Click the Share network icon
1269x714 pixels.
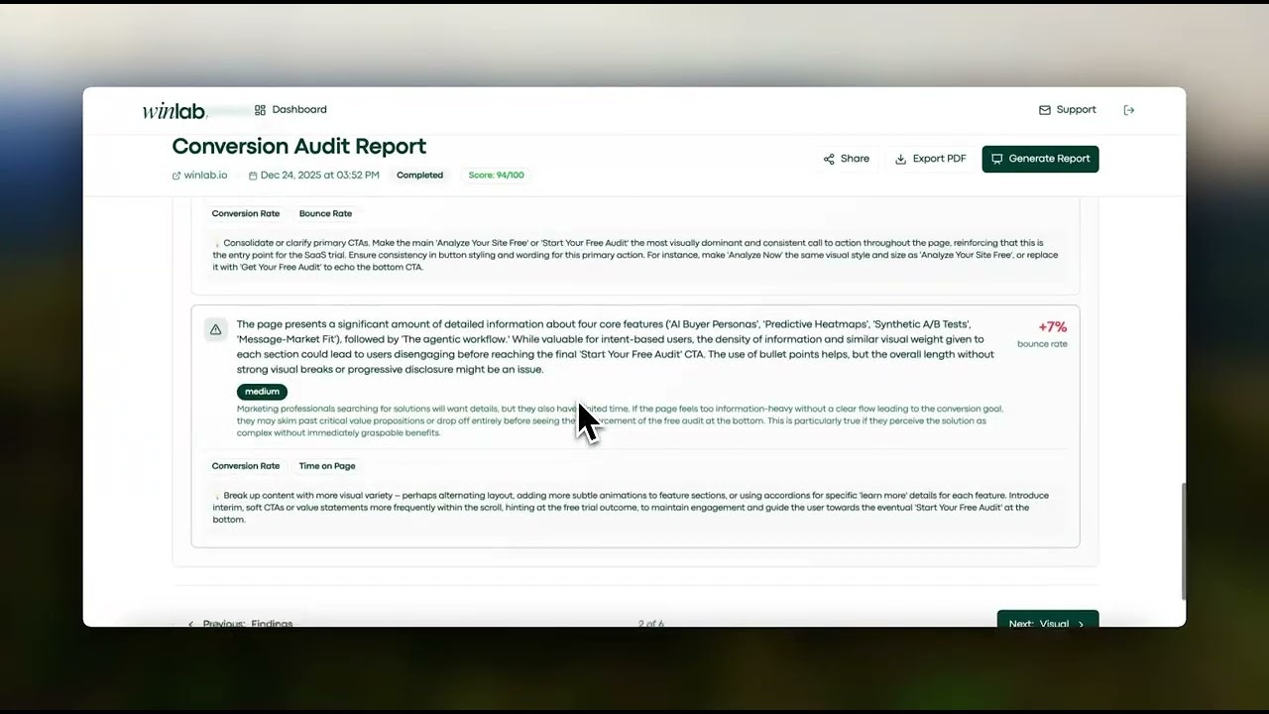[x=829, y=159]
